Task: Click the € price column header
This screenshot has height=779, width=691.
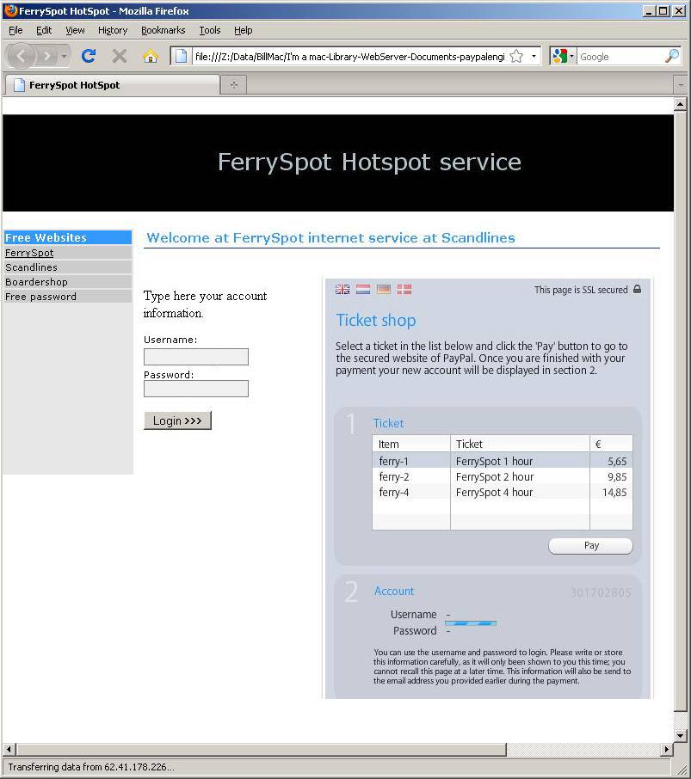Action: pyautogui.click(x=611, y=444)
